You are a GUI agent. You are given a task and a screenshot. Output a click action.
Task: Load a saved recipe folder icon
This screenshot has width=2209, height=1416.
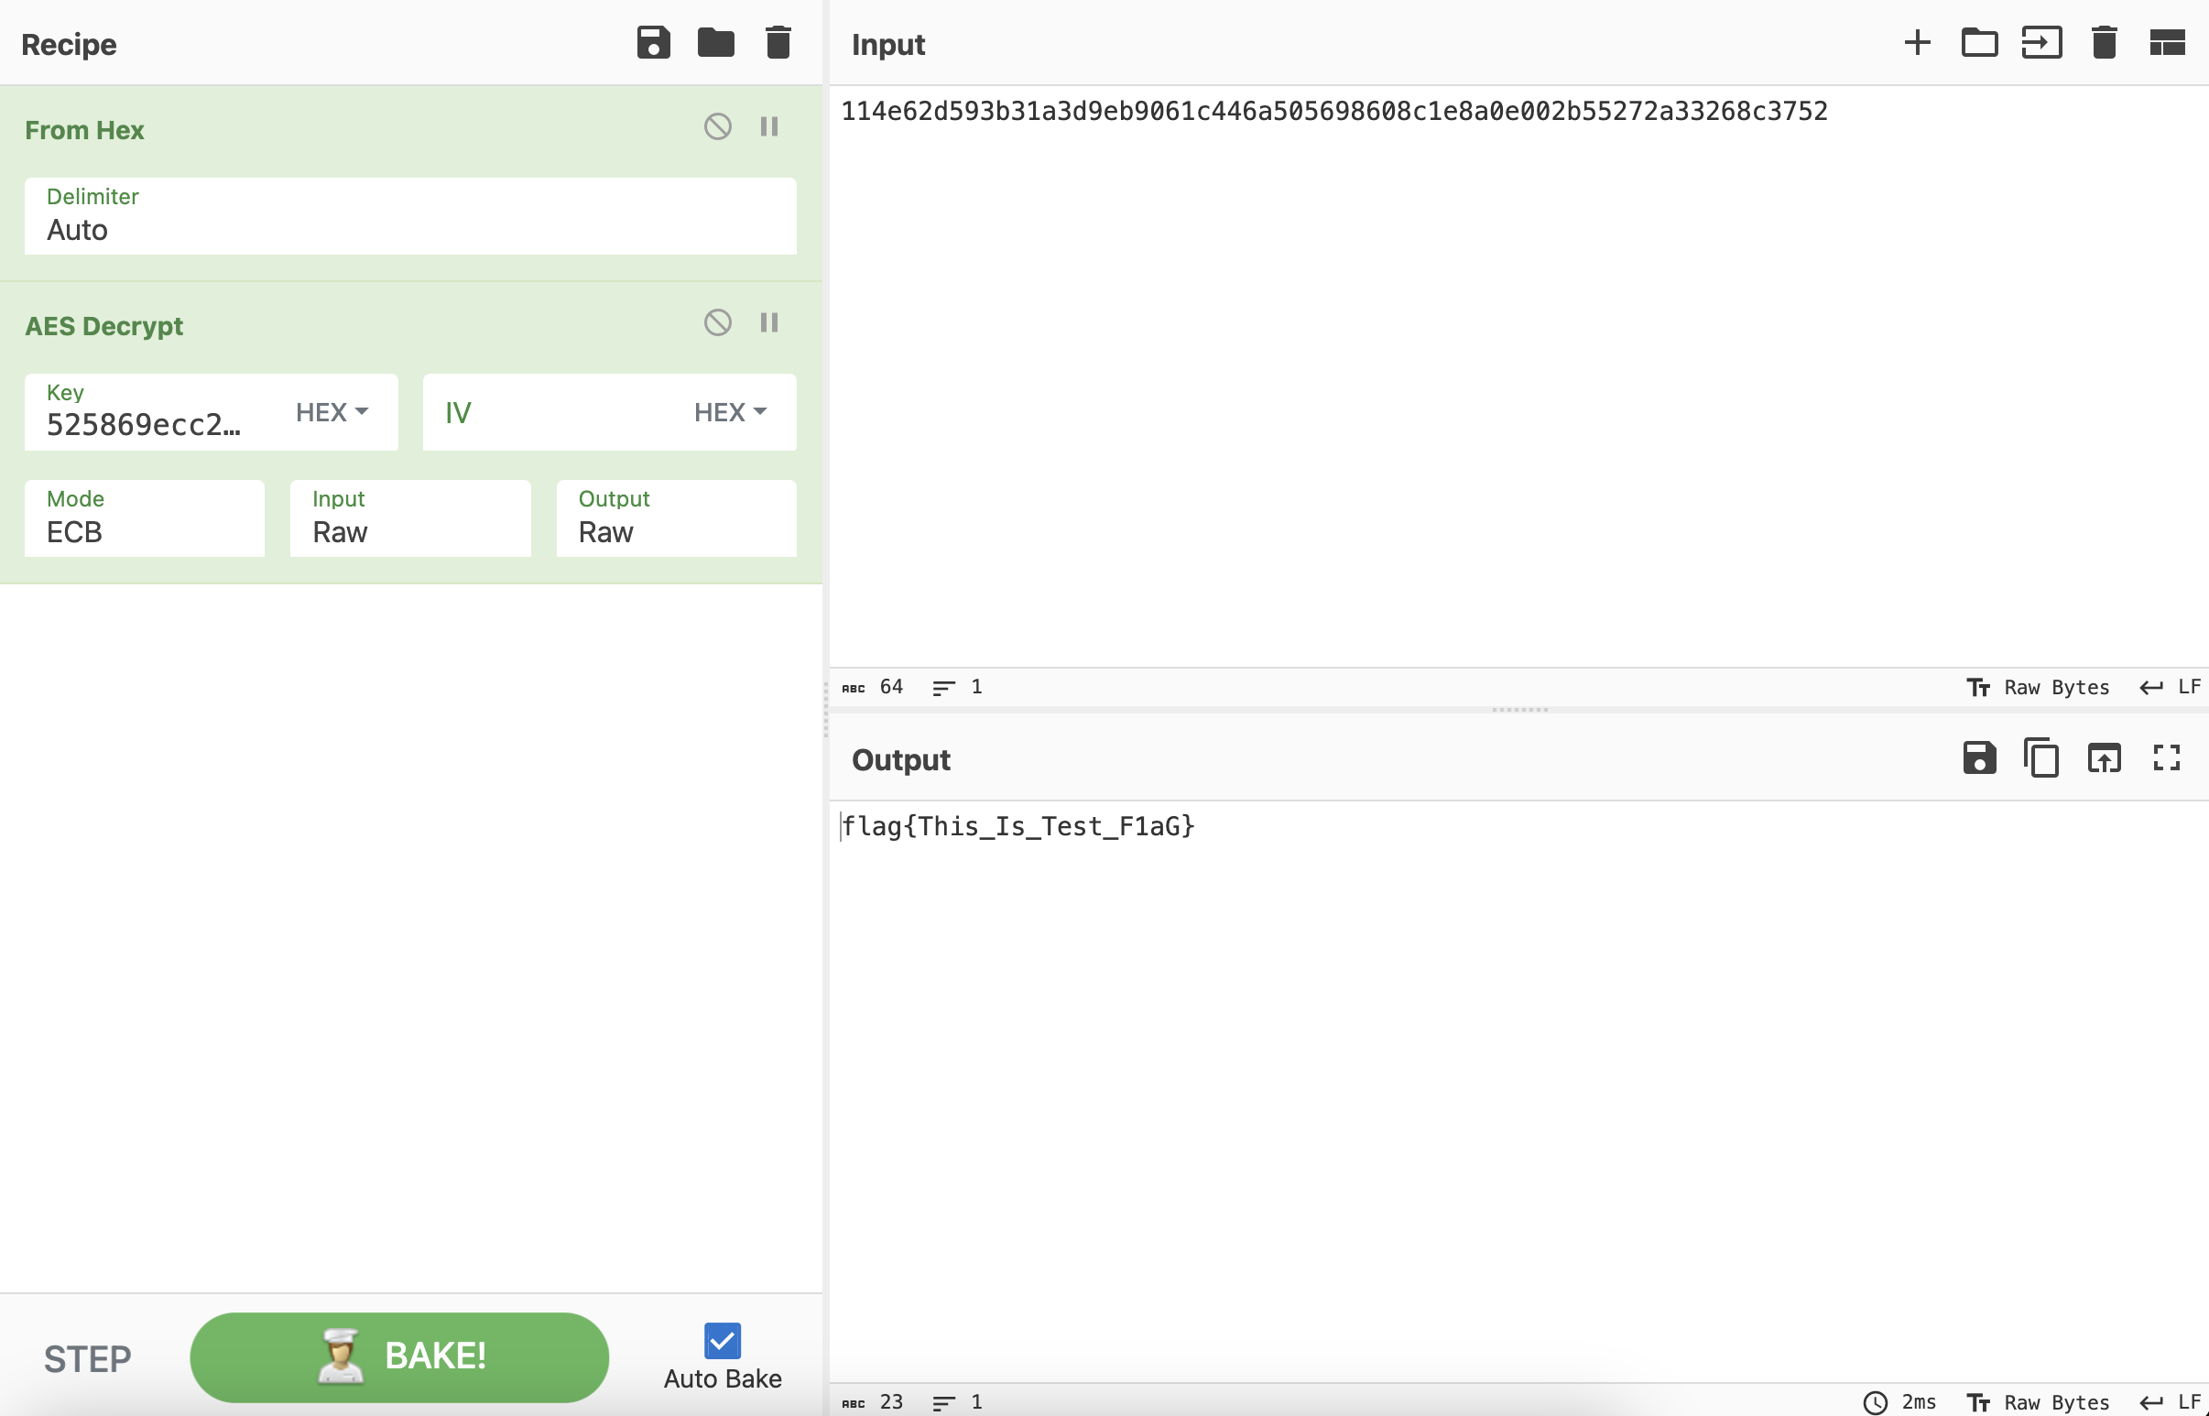[715, 43]
